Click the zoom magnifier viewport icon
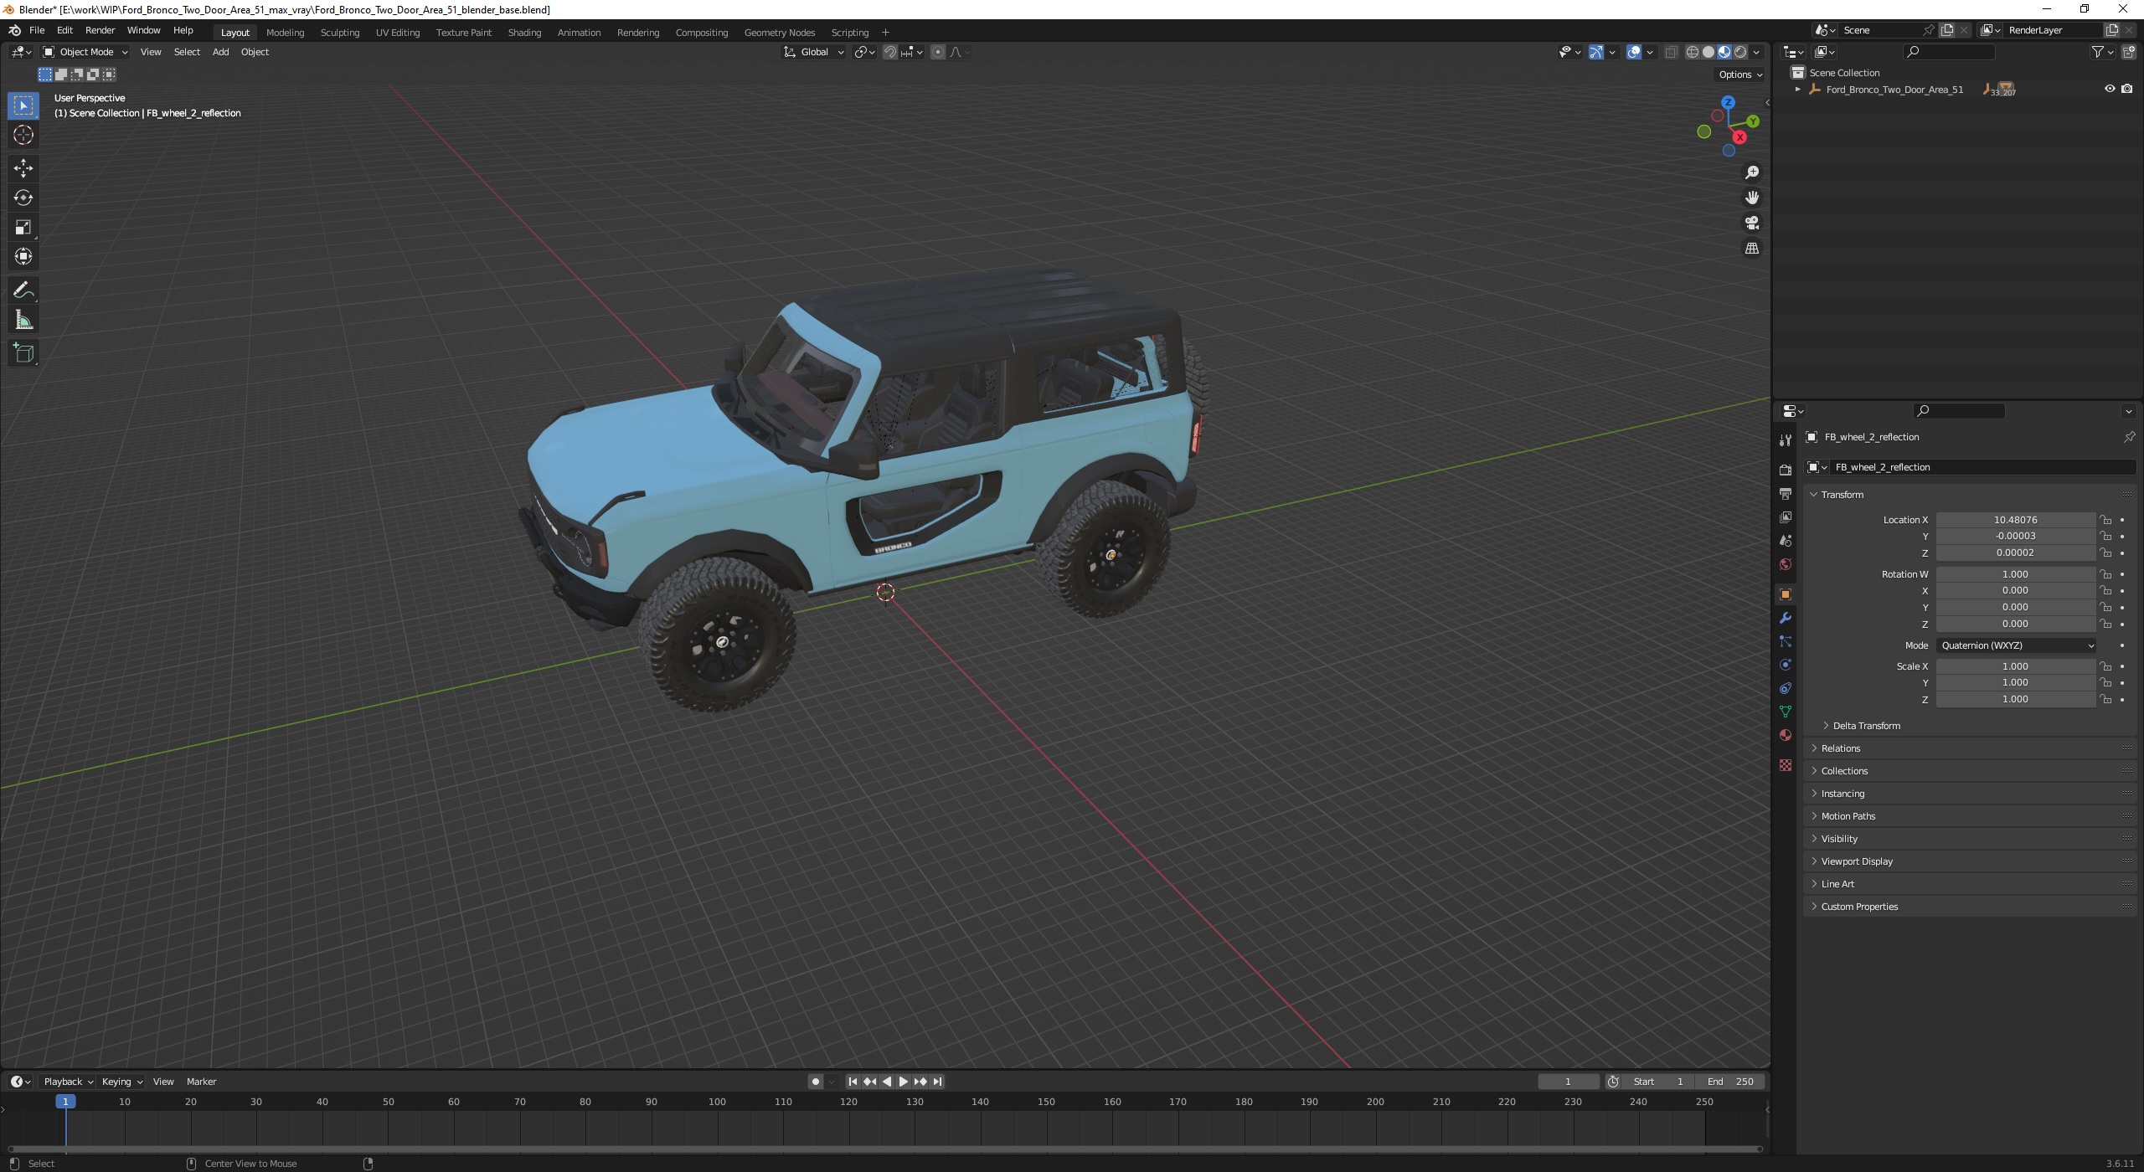The height and width of the screenshot is (1172, 2144). [x=1751, y=172]
